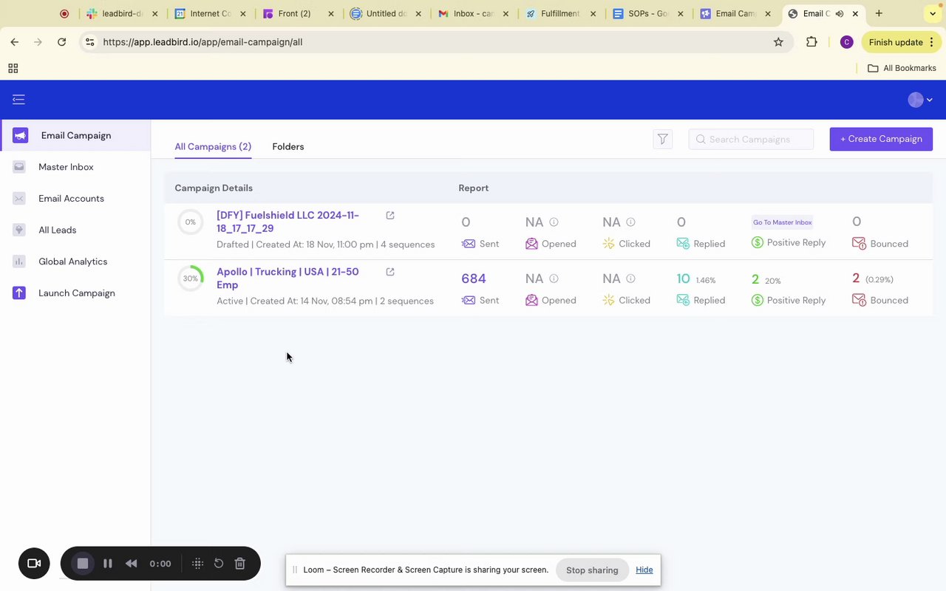Open the All Bookmarks folder
This screenshot has height=591, width=946.
(x=902, y=68)
